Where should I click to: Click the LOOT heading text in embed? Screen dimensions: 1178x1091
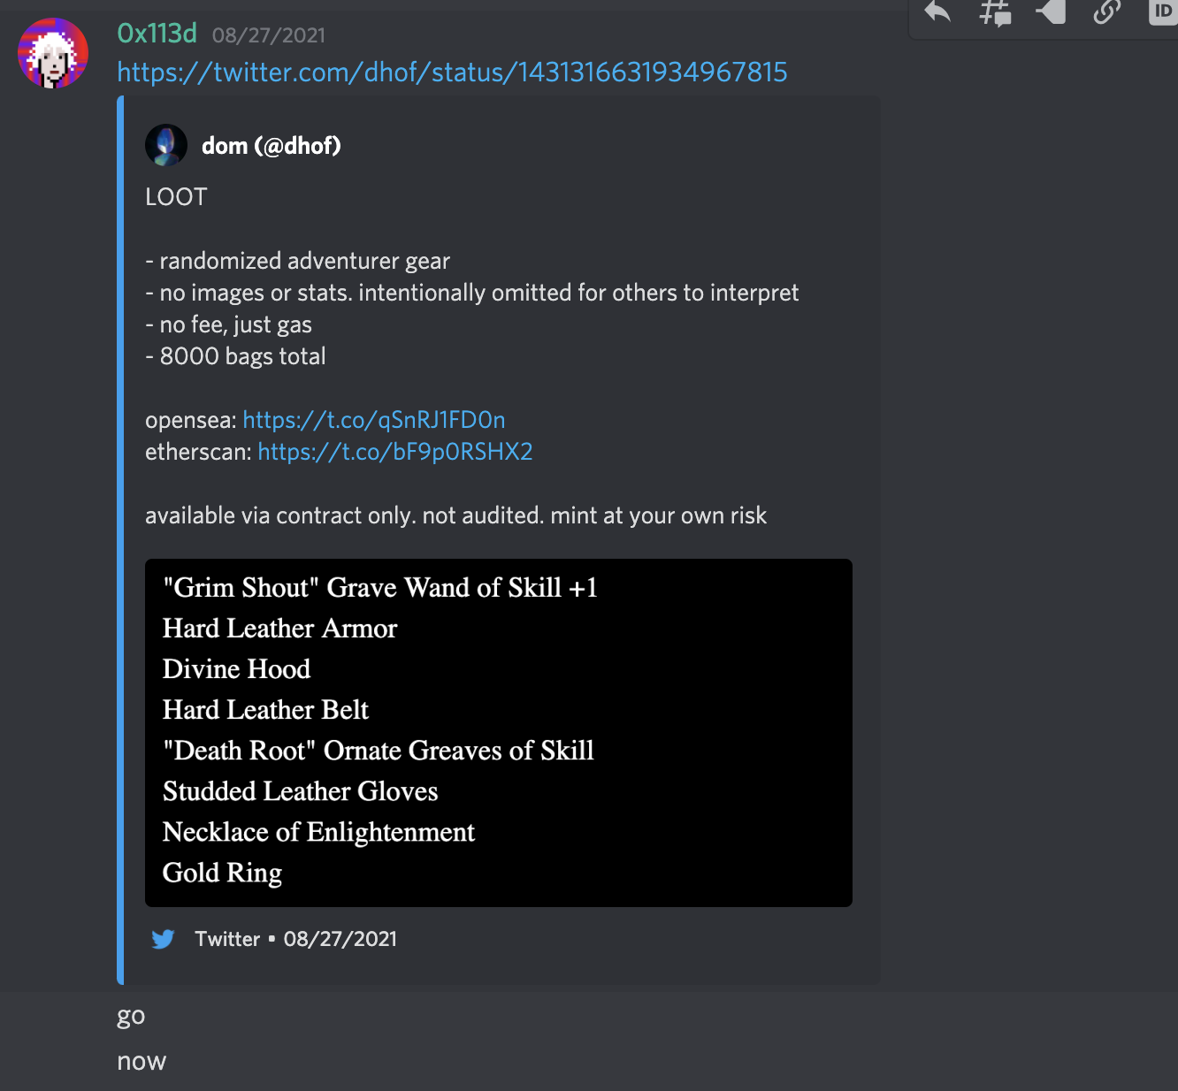[x=176, y=197]
